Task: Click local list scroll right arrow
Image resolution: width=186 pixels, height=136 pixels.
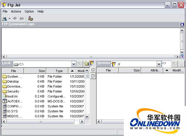Action: pyautogui.click(x=82, y=122)
